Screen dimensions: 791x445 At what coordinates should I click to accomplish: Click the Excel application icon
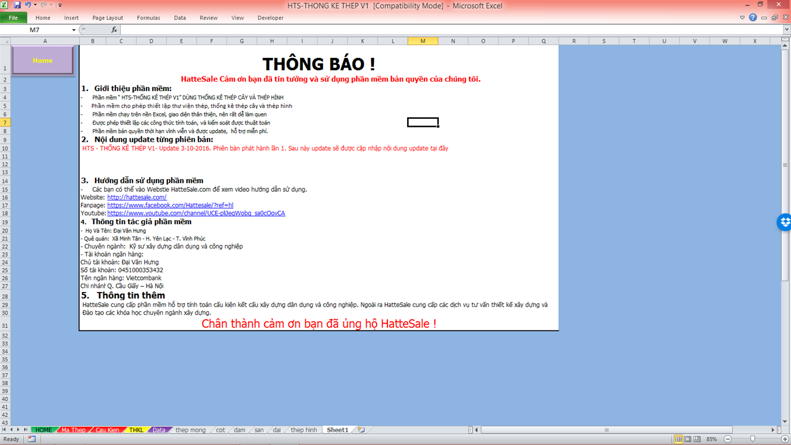[x=5, y=5]
